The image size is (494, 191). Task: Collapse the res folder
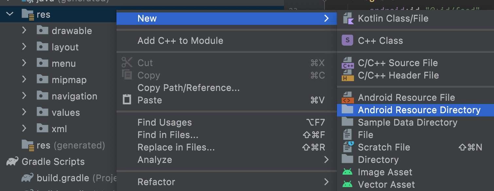pos(10,14)
